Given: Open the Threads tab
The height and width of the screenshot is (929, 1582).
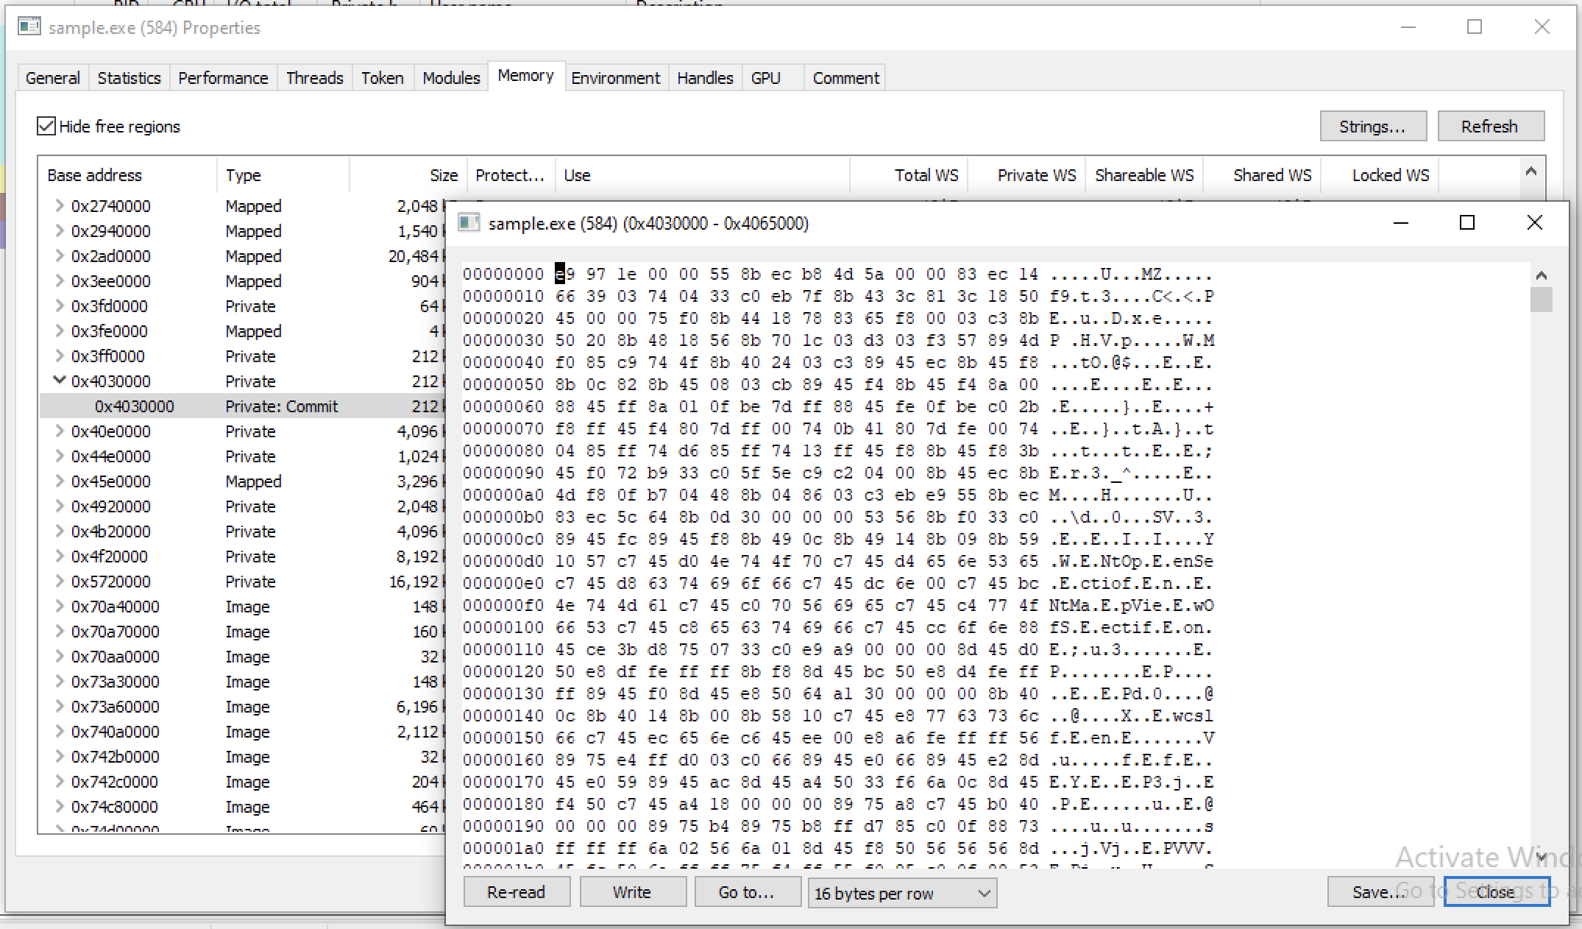Looking at the screenshot, I should coord(314,78).
